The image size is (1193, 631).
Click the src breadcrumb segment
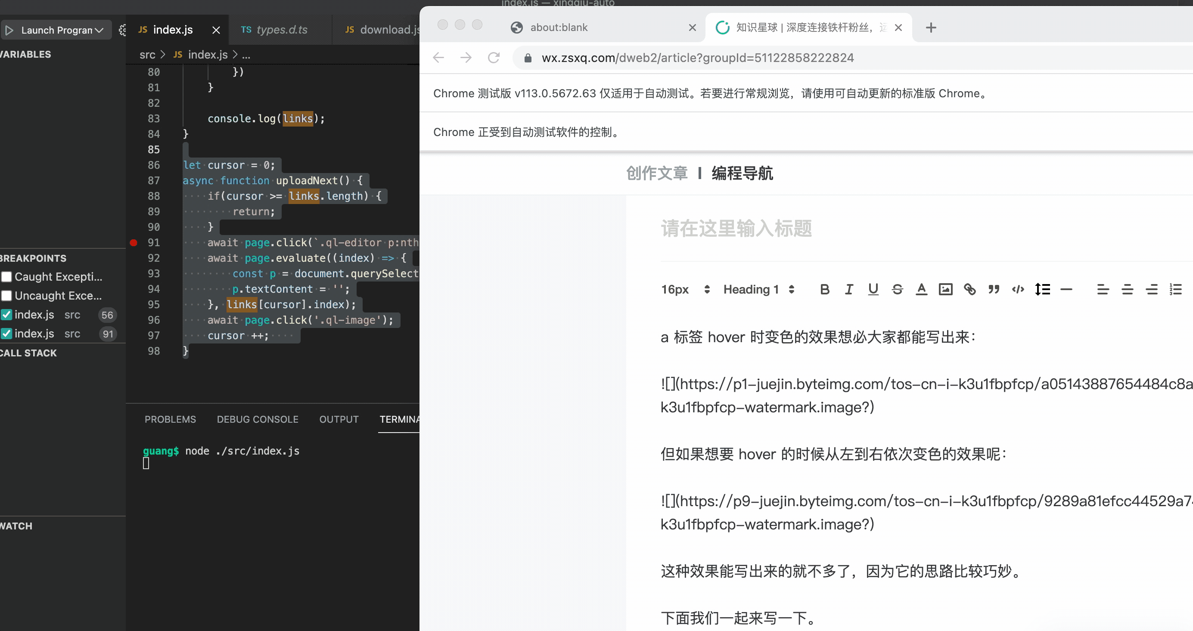[147, 55]
